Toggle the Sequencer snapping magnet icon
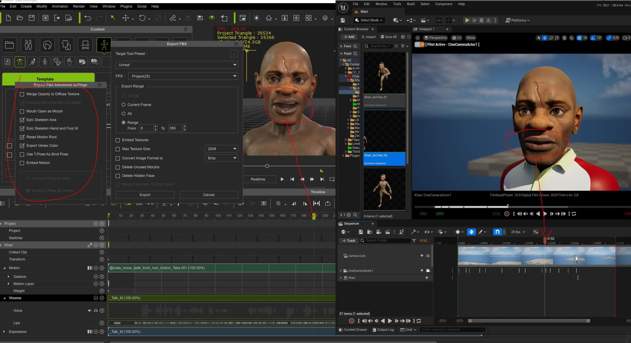The width and height of the screenshot is (631, 343). (497, 232)
